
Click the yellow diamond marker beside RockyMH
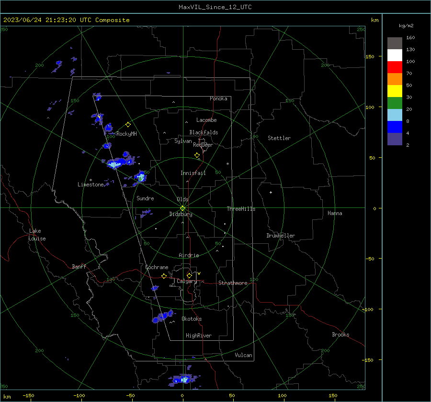pos(128,125)
